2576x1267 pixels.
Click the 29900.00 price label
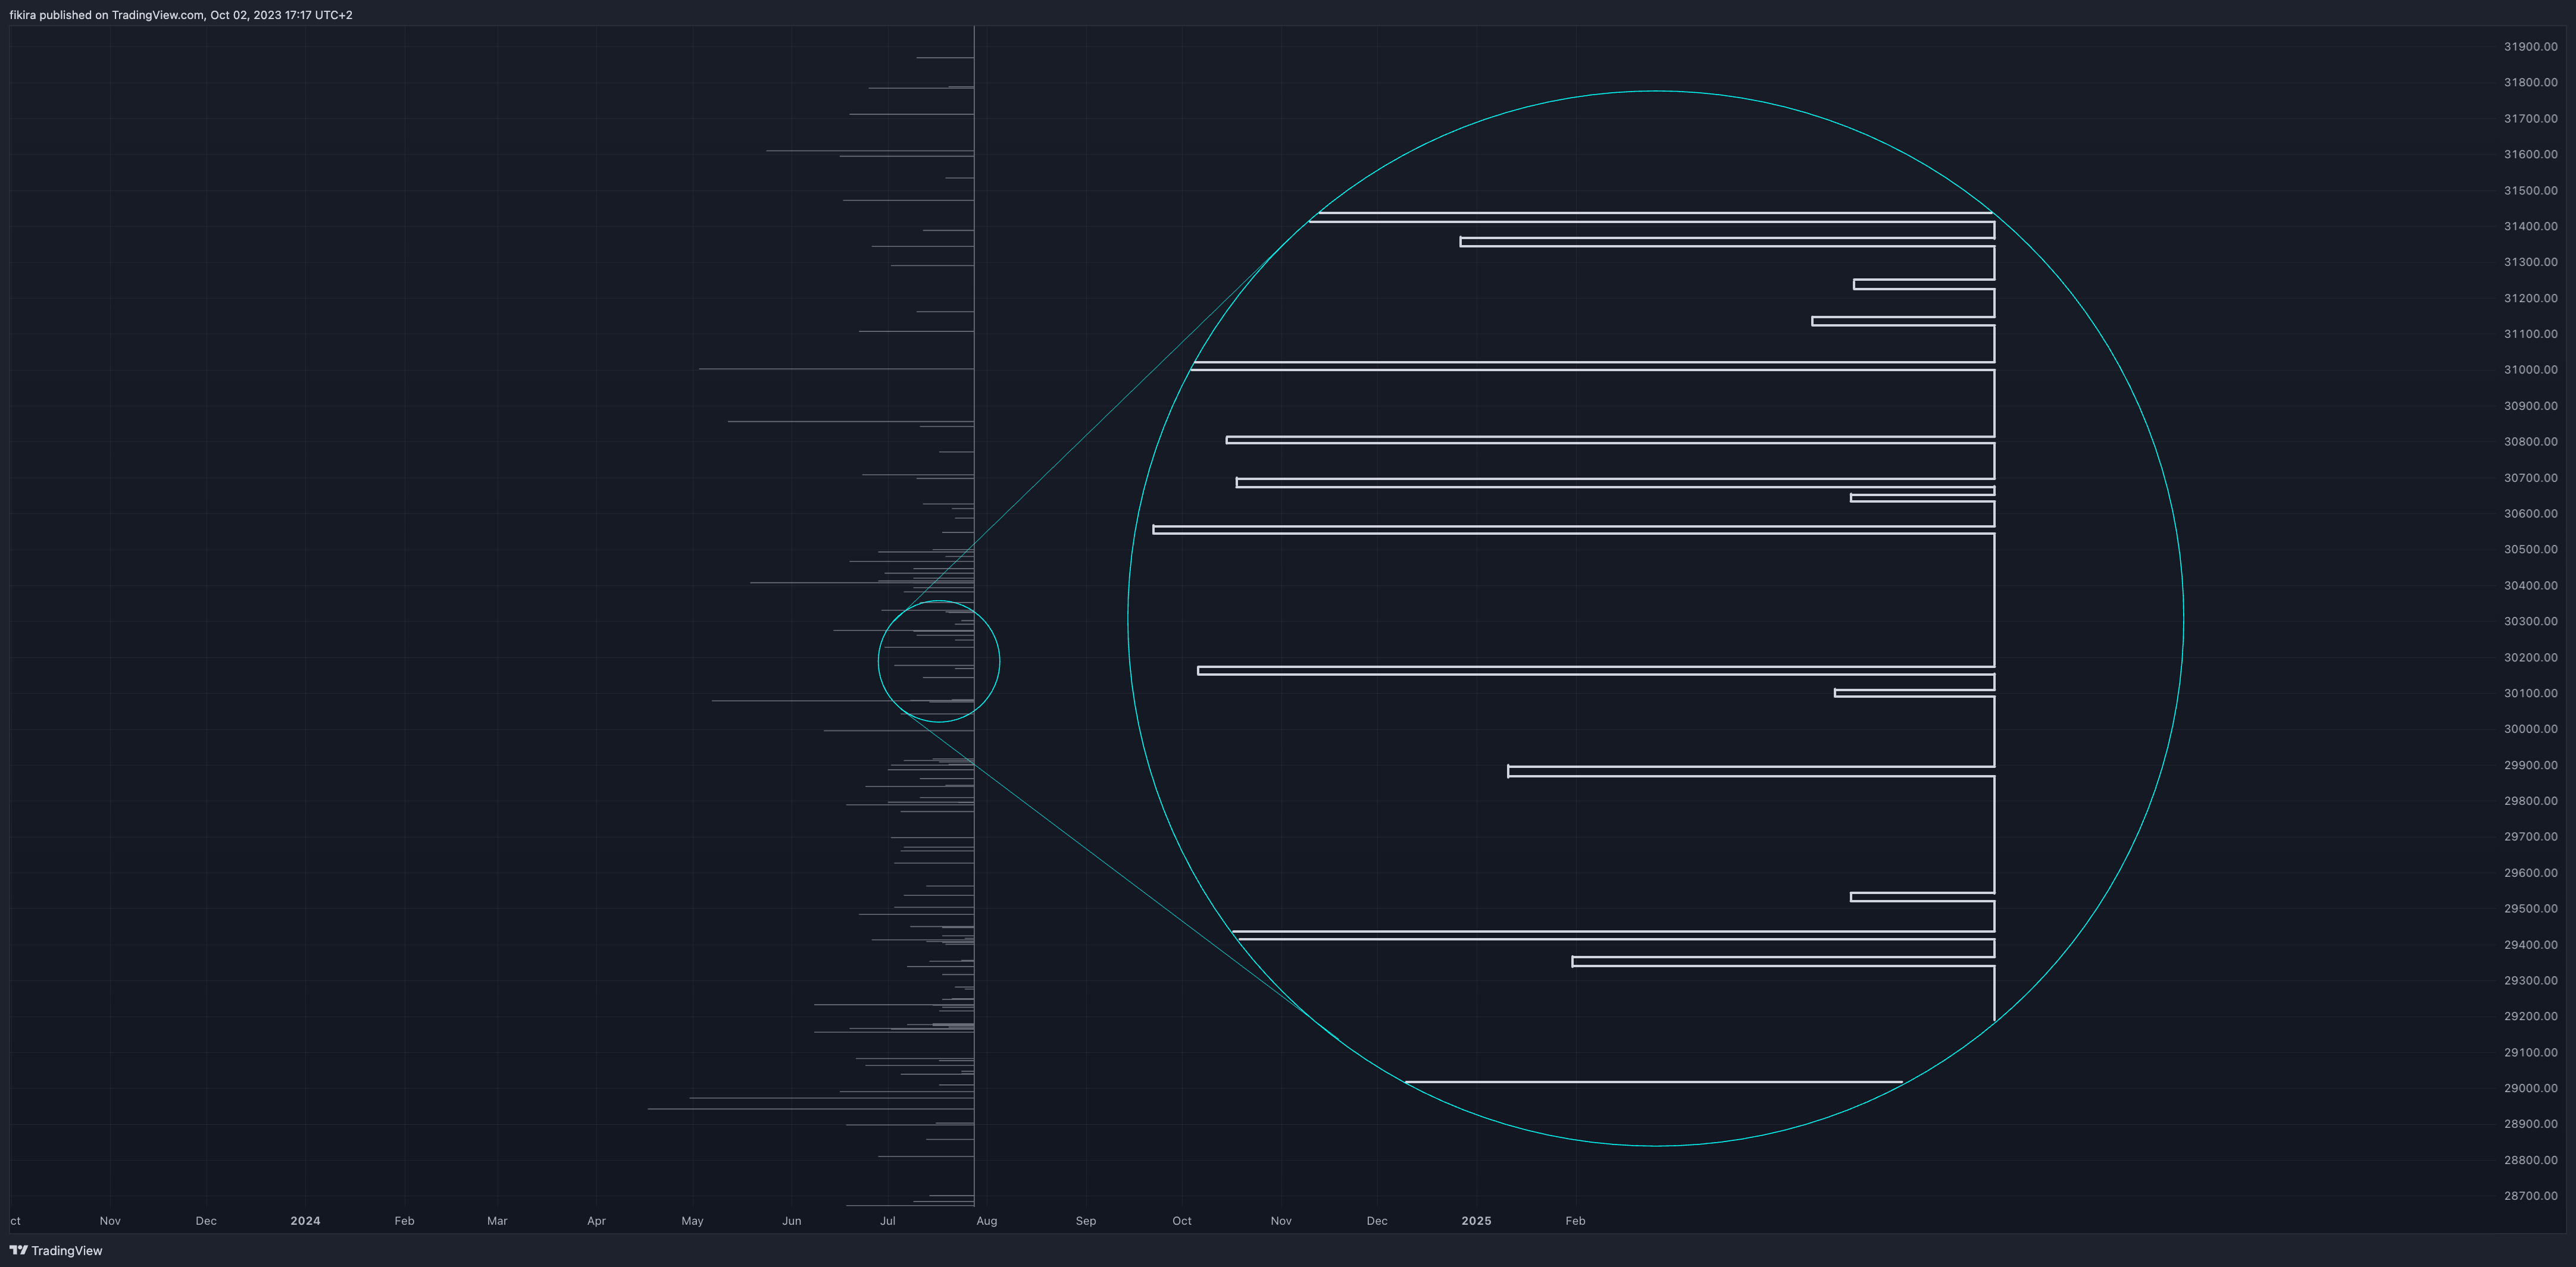(2530, 766)
